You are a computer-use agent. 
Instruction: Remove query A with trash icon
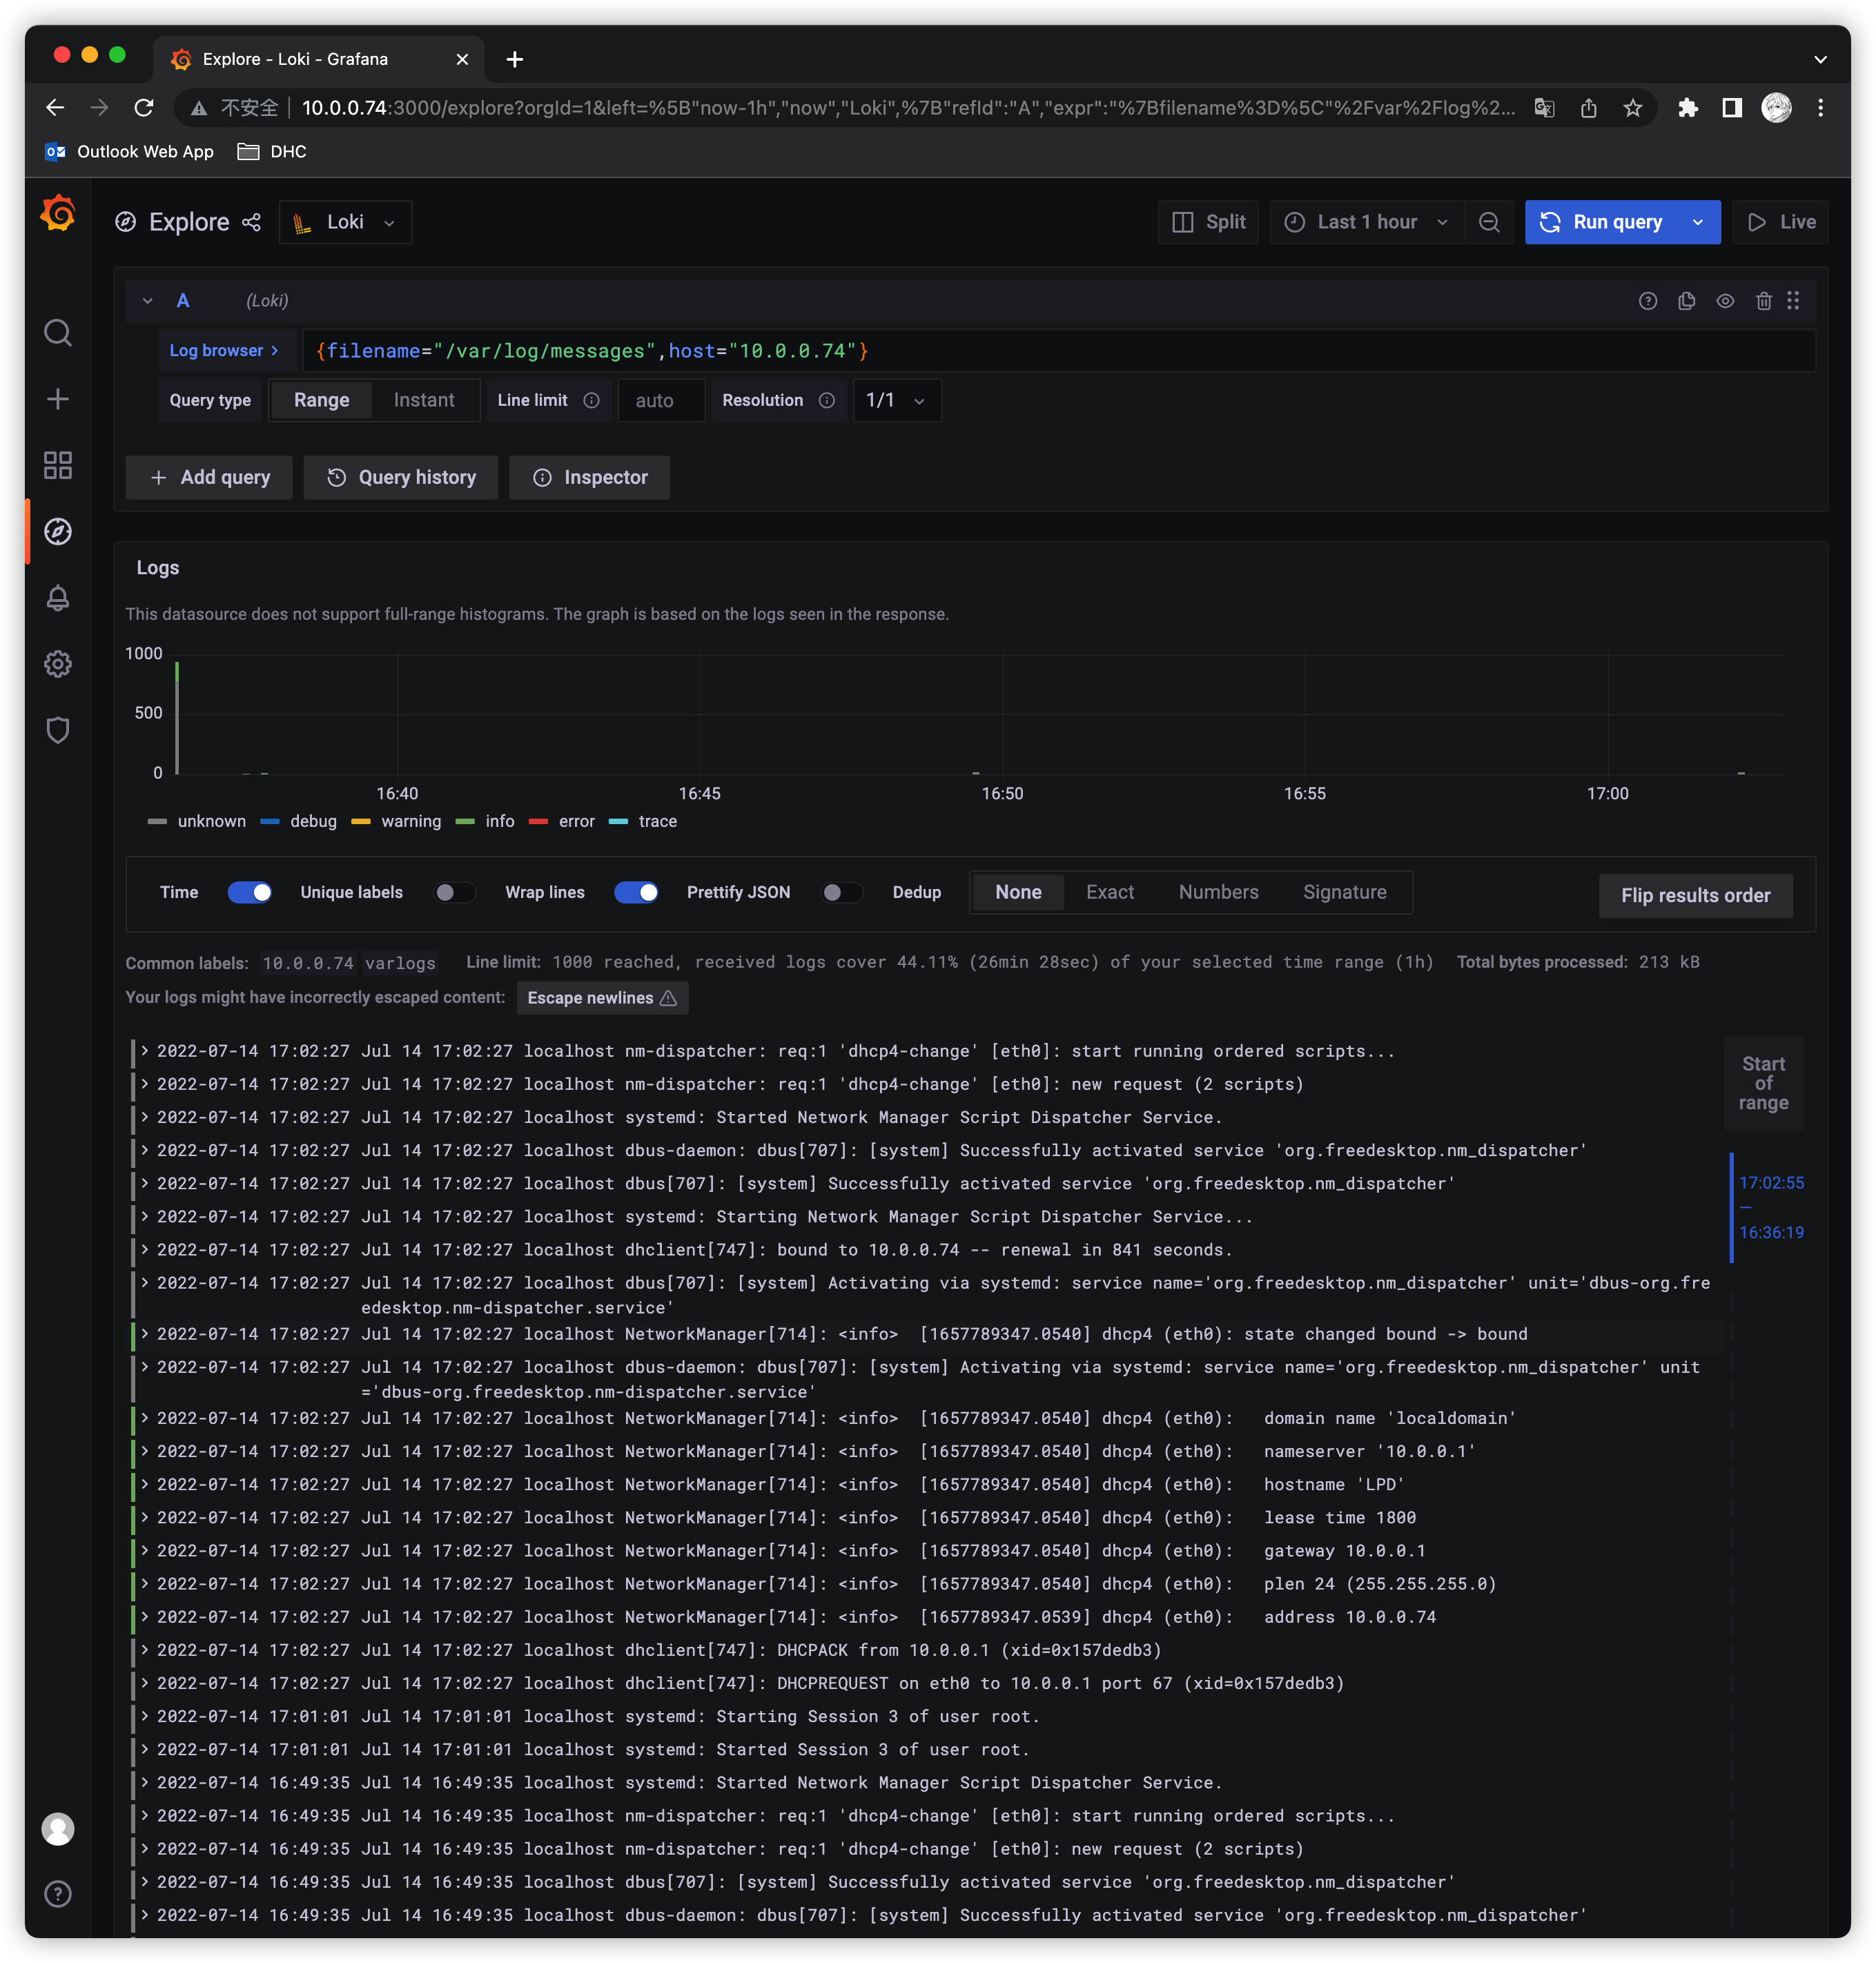[1764, 301]
